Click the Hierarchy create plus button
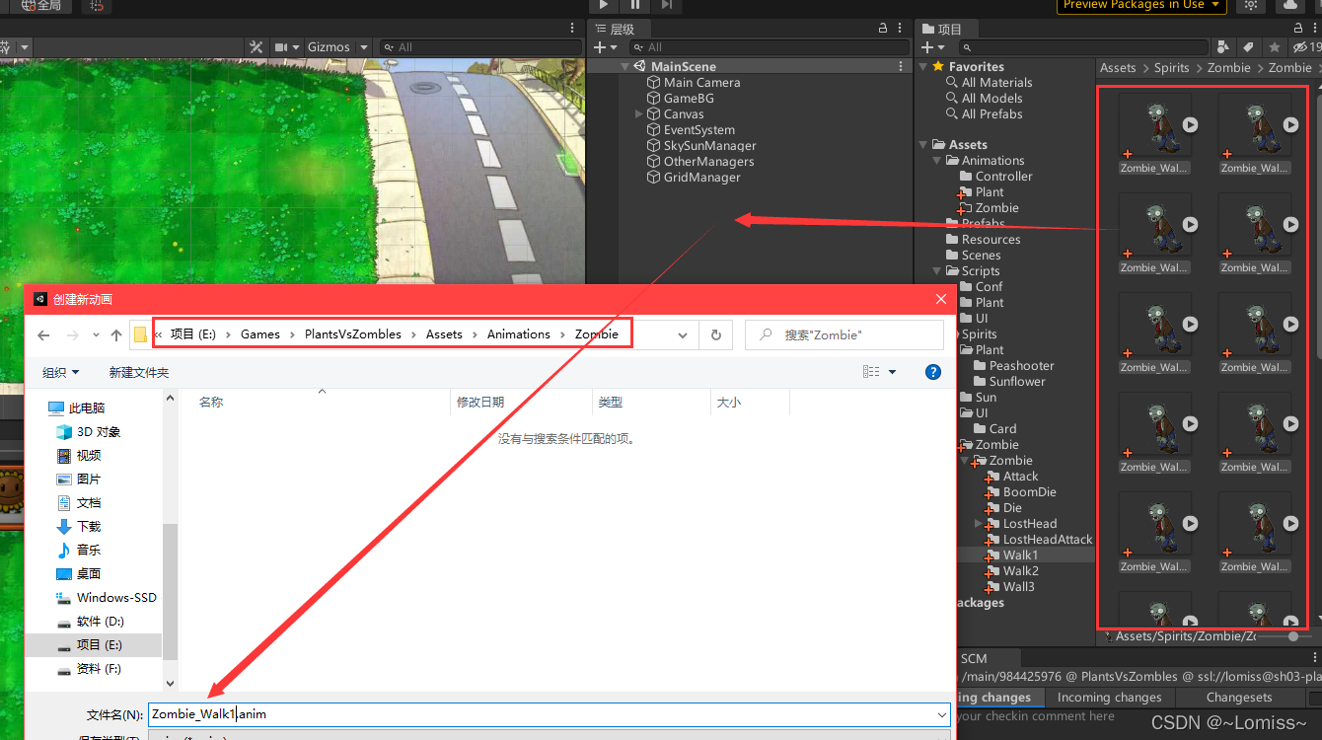Viewport: 1322px width, 740px height. (604, 47)
